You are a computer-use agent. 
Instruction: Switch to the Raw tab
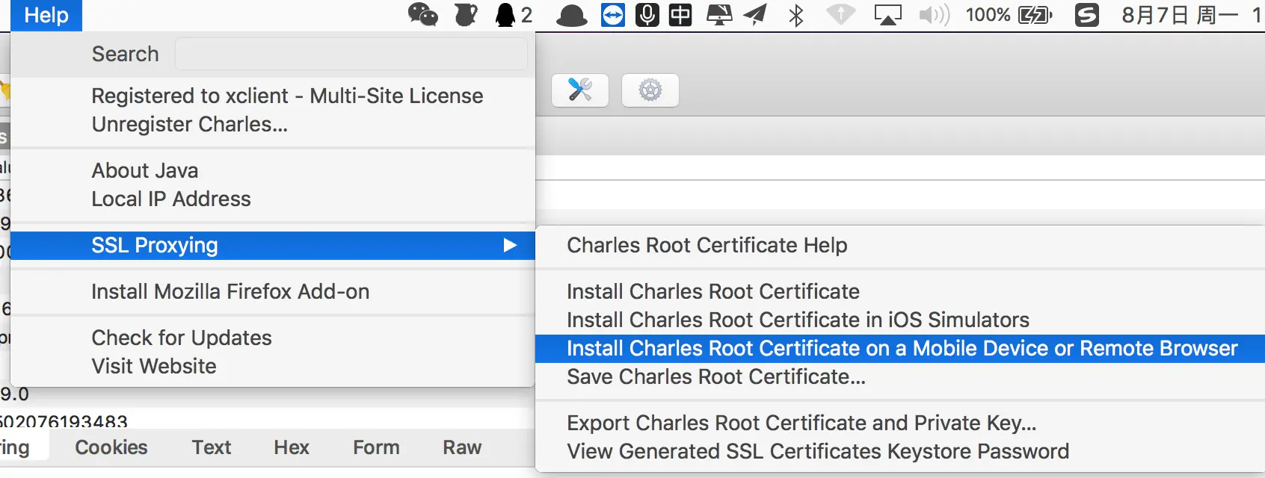(x=462, y=447)
